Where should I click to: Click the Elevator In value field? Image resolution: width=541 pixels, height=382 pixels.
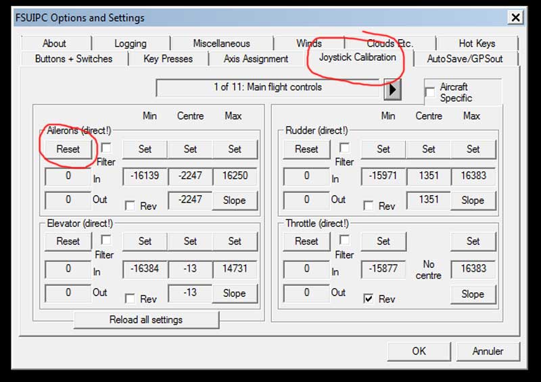[x=68, y=269]
